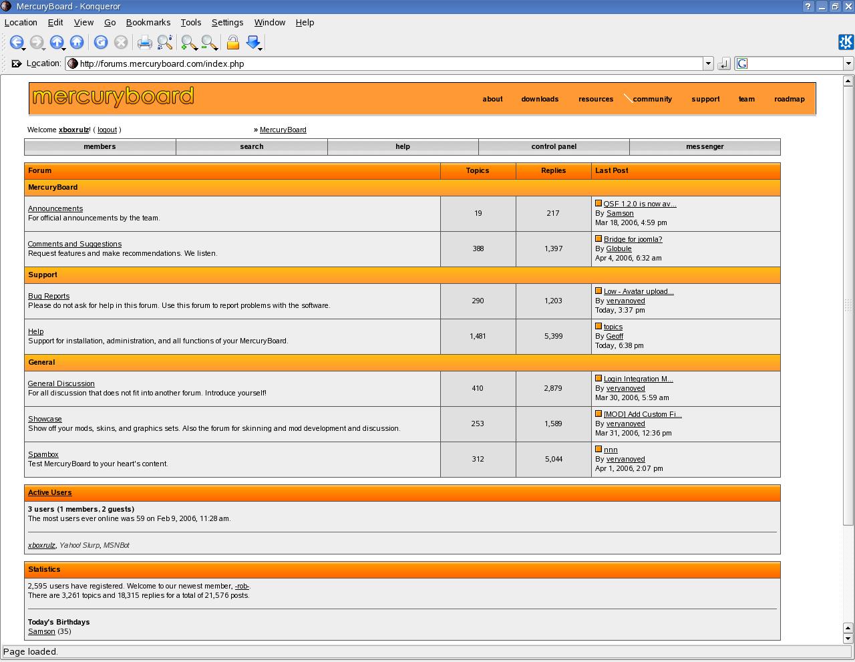
Task: Clear the location bar with the X icon
Action: point(16,63)
